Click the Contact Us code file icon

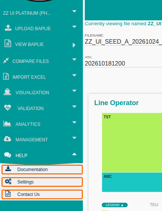[8, 194]
